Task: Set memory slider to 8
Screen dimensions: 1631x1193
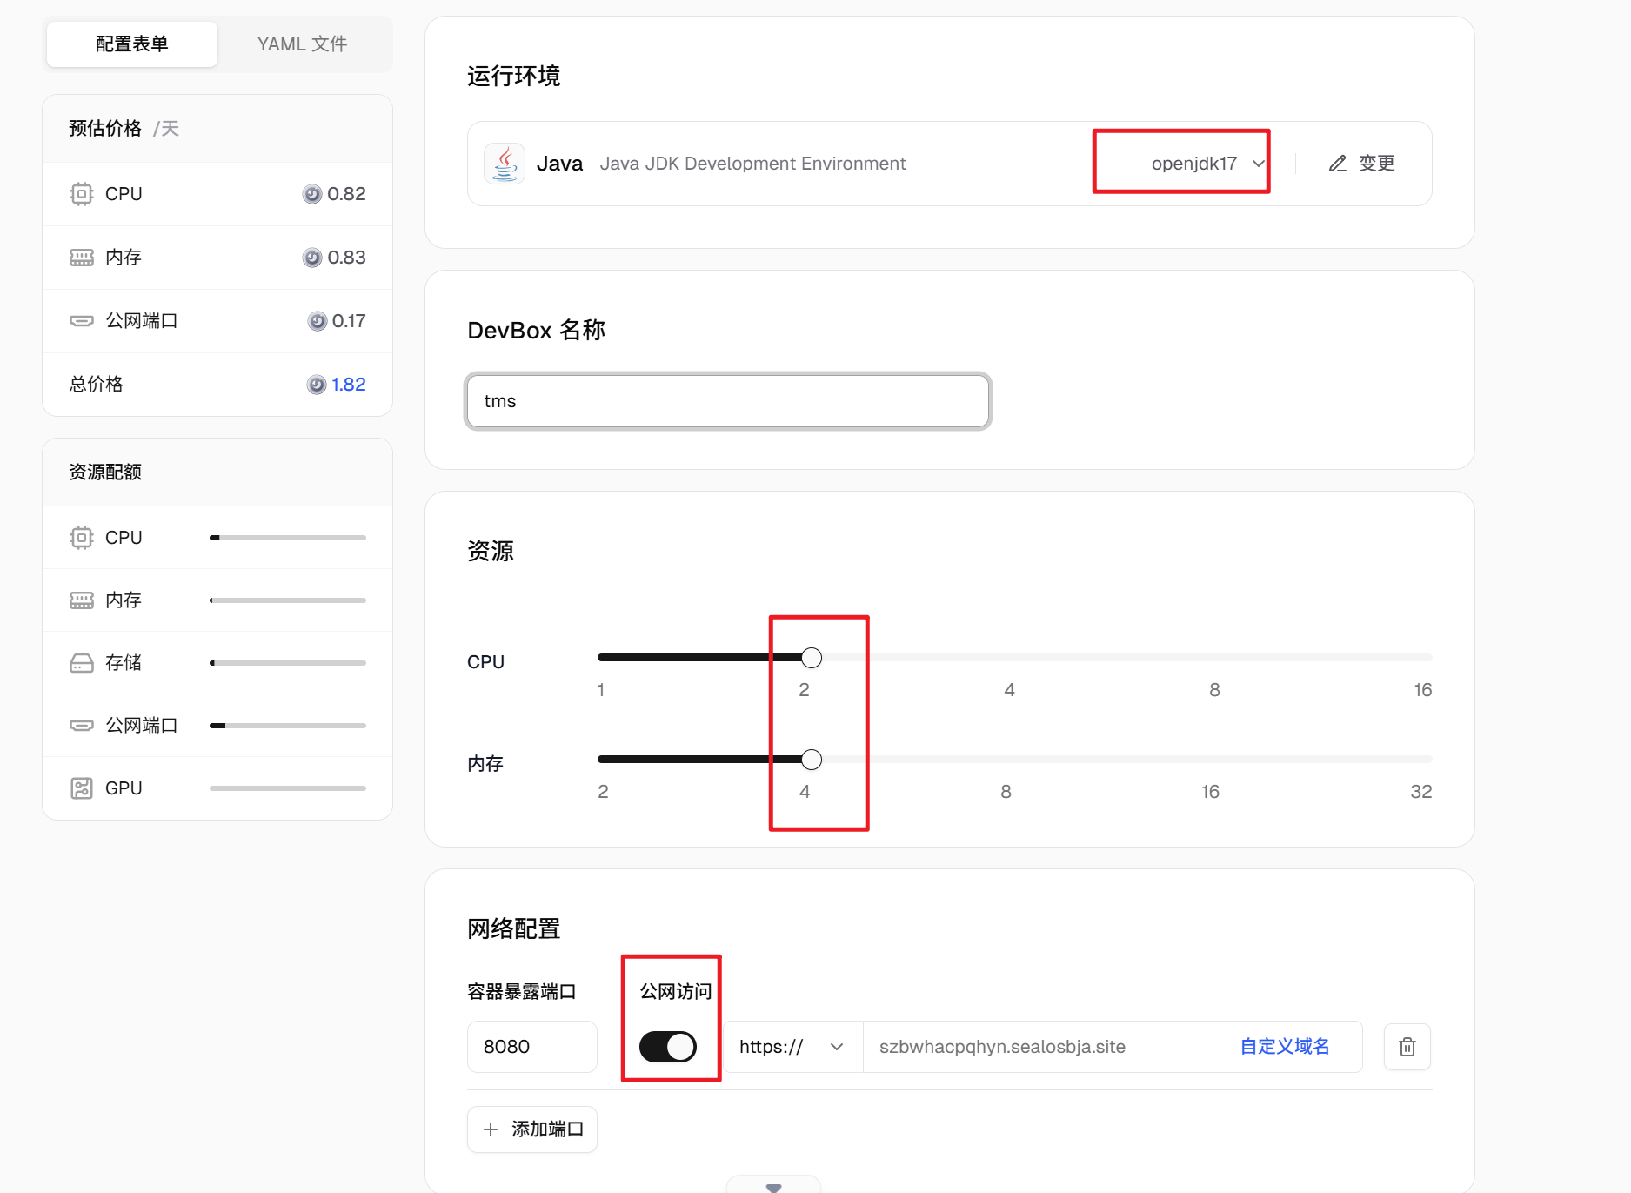Action: pyautogui.click(x=1006, y=760)
